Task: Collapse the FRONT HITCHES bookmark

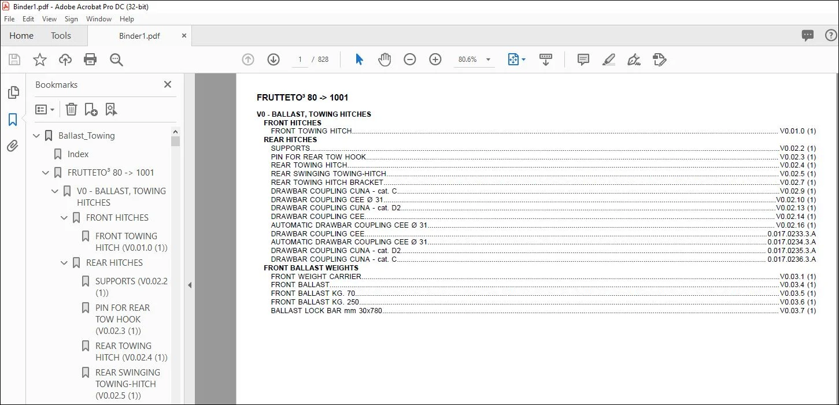Action: coord(65,218)
